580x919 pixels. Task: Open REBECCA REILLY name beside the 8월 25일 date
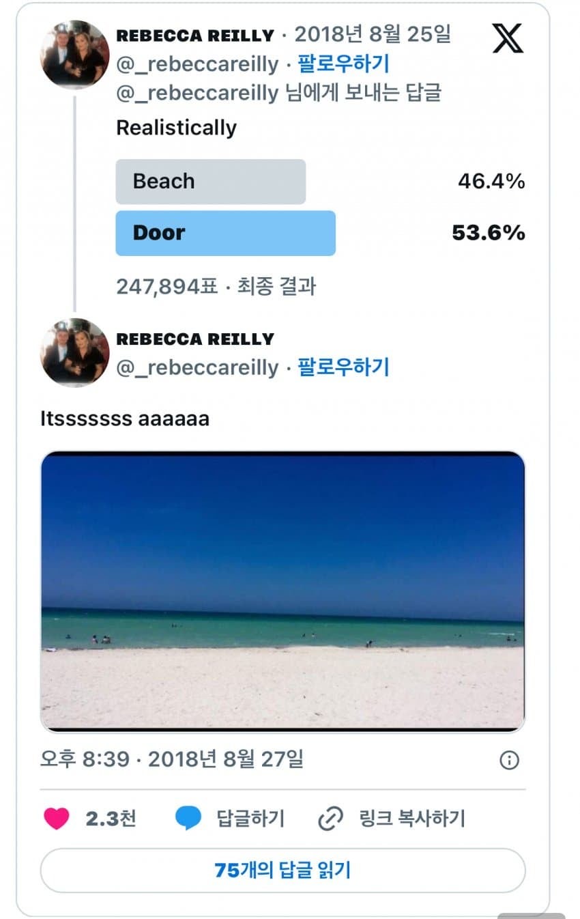195,36
